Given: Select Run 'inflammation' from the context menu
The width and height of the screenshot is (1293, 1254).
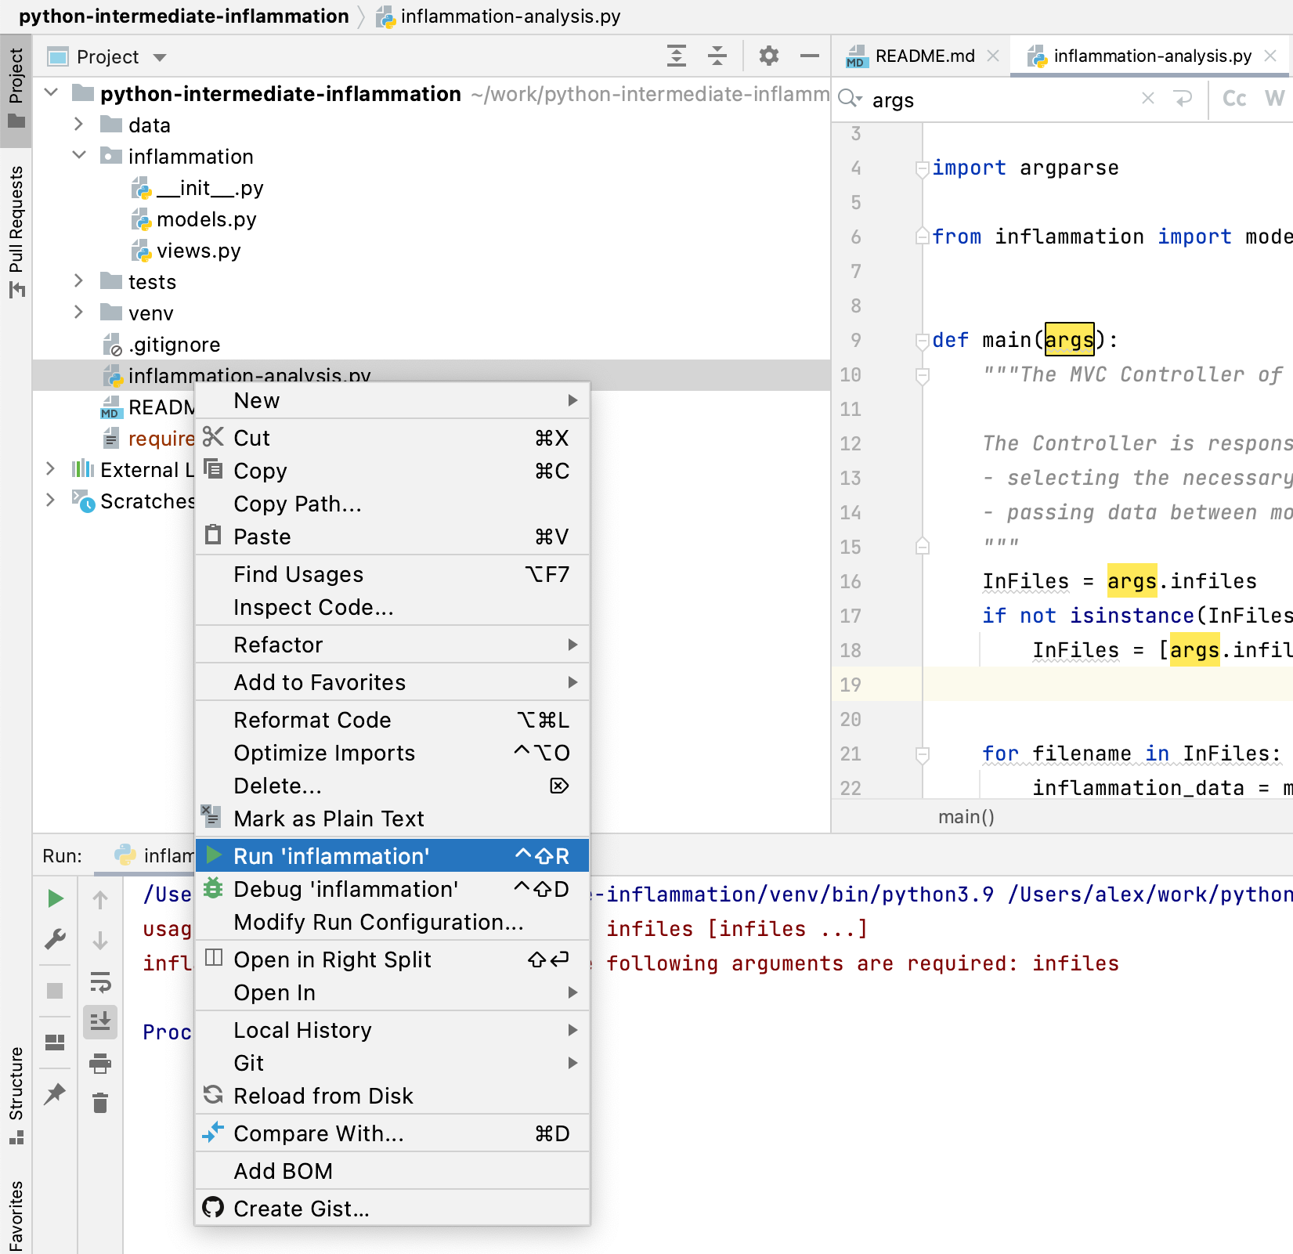Looking at the screenshot, I should point(332,855).
